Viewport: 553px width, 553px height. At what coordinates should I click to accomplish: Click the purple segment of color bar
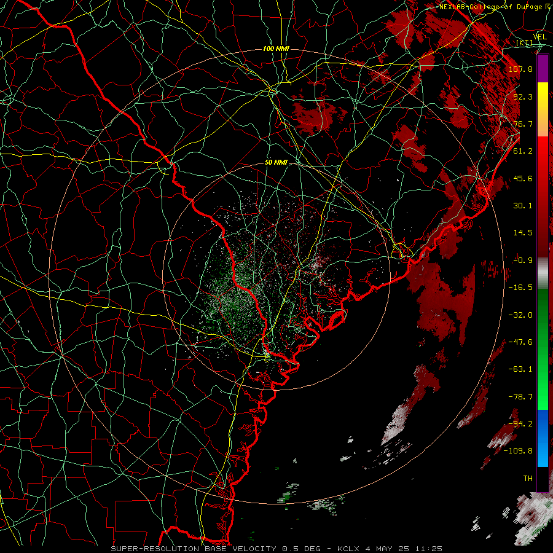tap(543, 68)
